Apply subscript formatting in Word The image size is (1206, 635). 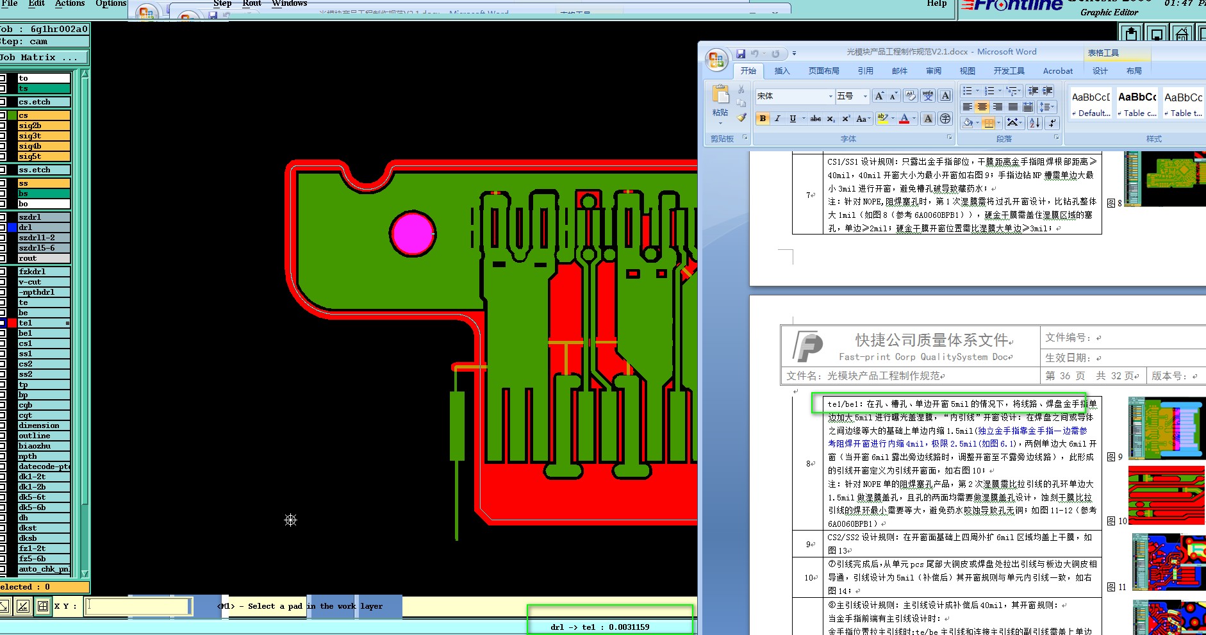point(830,119)
